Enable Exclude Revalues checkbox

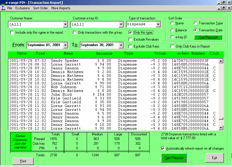[130, 39]
